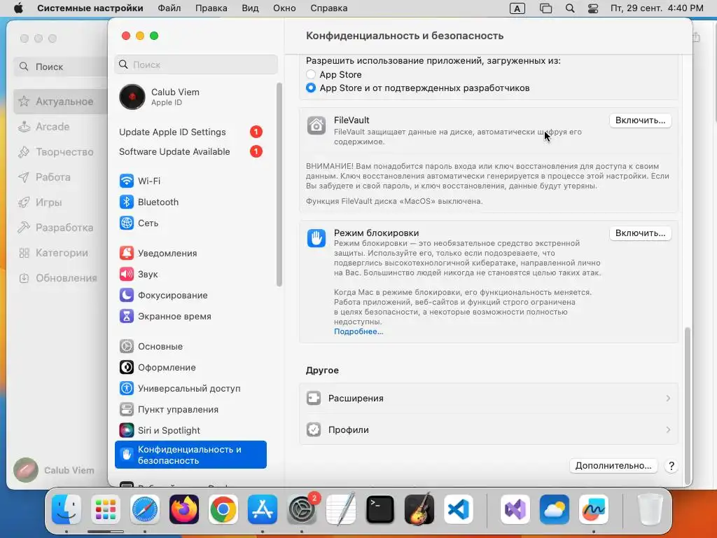Viewport: 717px width, 538px height.
Task: Open Finder from the Dock
Action: click(x=67, y=509)
